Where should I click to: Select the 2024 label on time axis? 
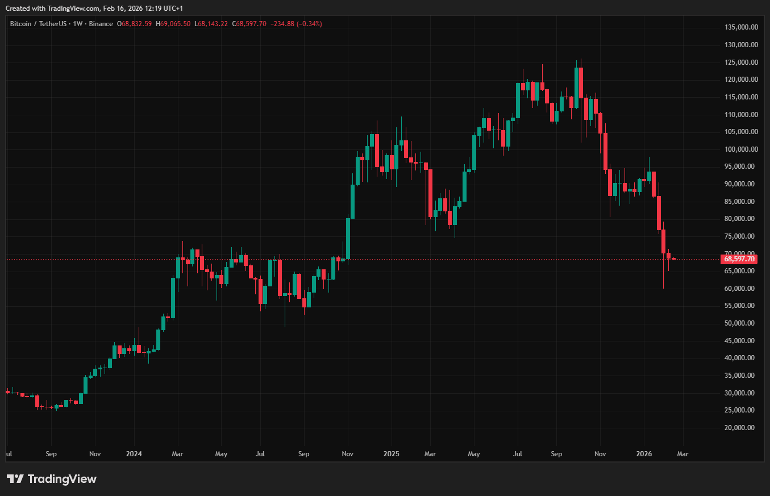click(x=134, y=454)
